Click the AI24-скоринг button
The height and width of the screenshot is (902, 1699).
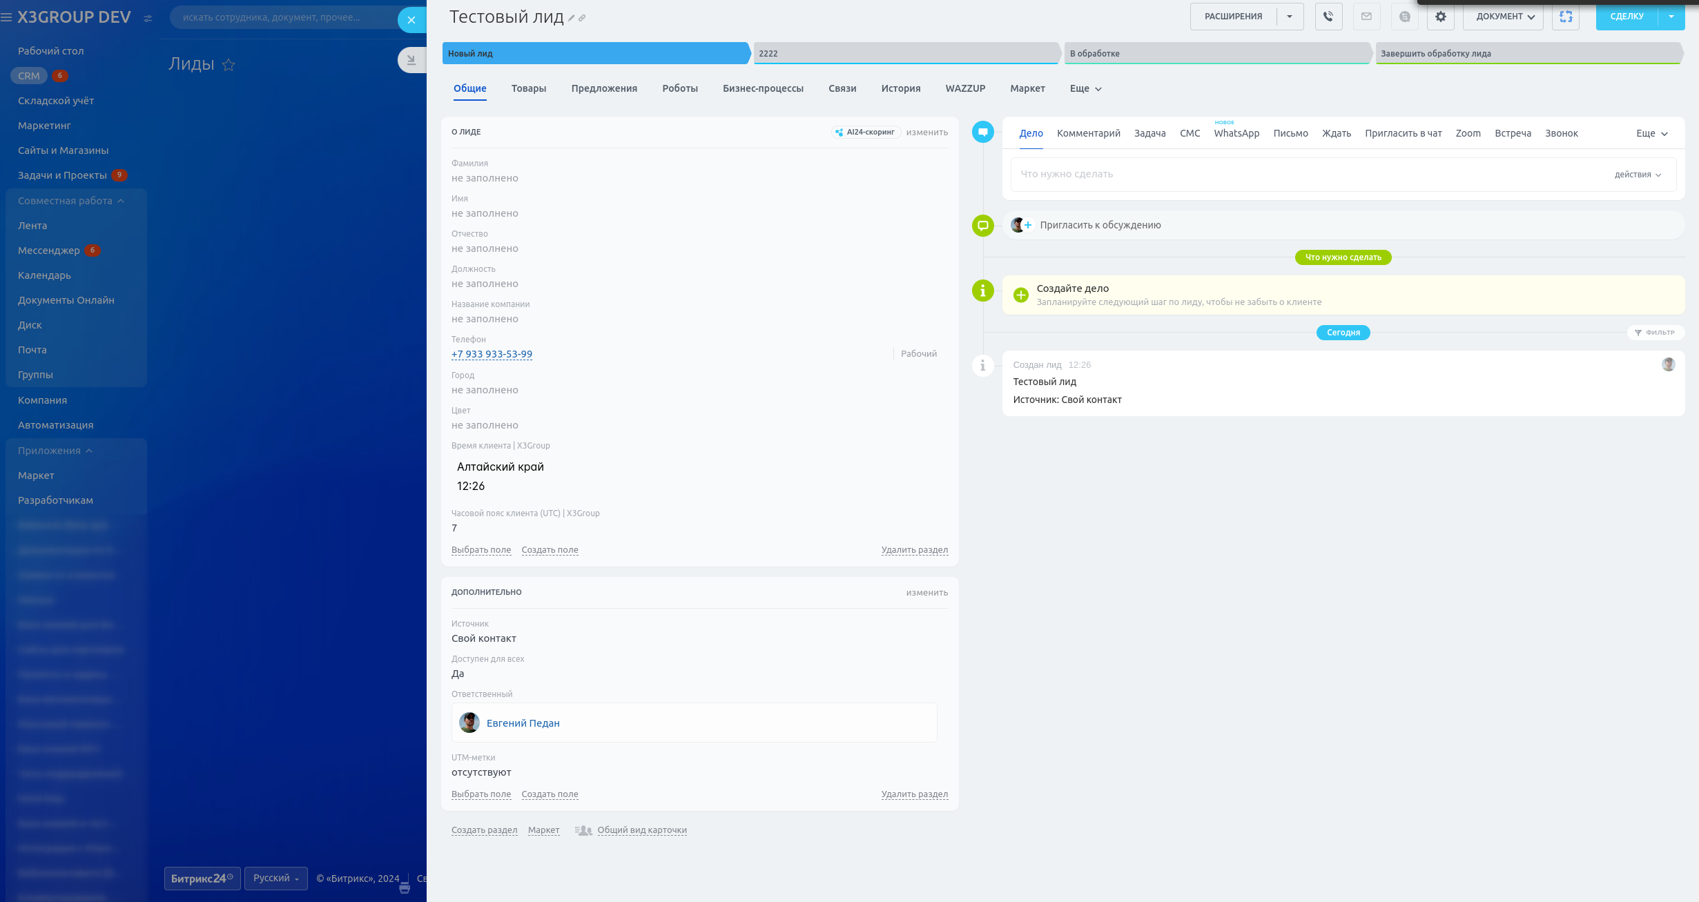tap(866, 133)
